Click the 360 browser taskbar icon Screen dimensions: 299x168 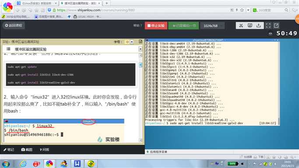[x=49, y=164]
